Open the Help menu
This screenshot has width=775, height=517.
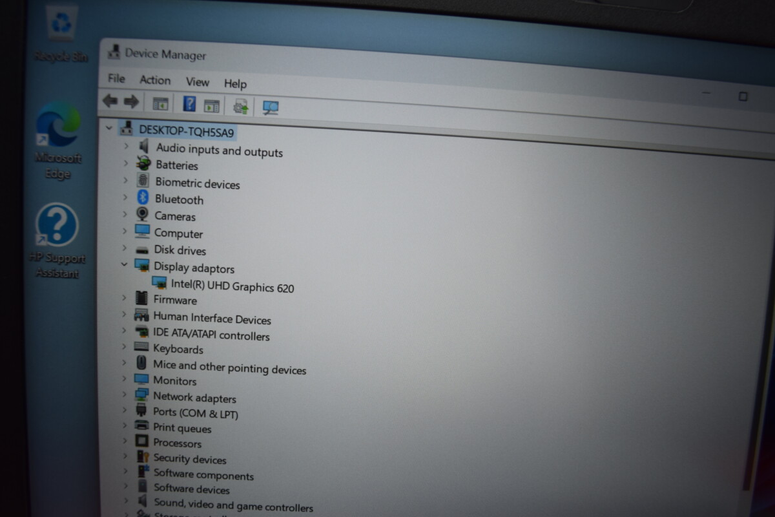(236, 83)
